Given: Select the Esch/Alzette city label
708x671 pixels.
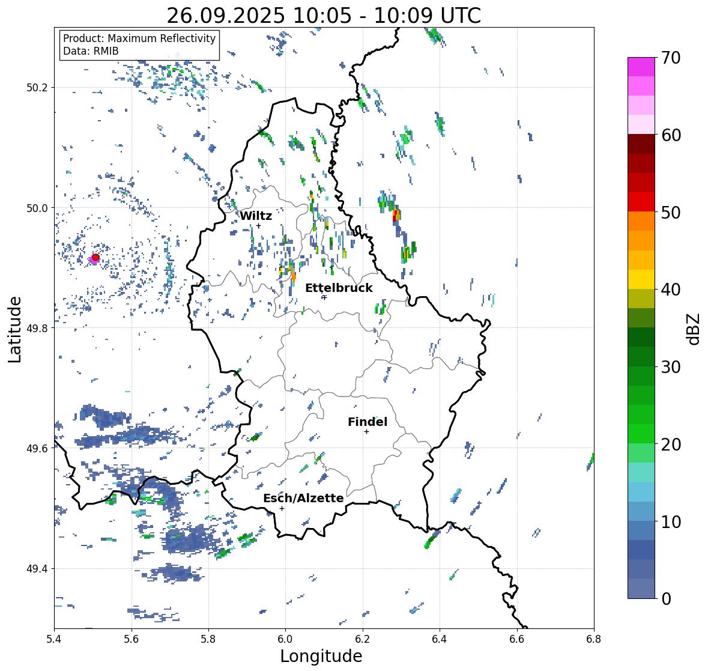Looking at the screenshot, I should click(303, 498).
